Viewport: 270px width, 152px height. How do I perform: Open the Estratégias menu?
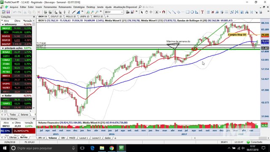[79, 7]
